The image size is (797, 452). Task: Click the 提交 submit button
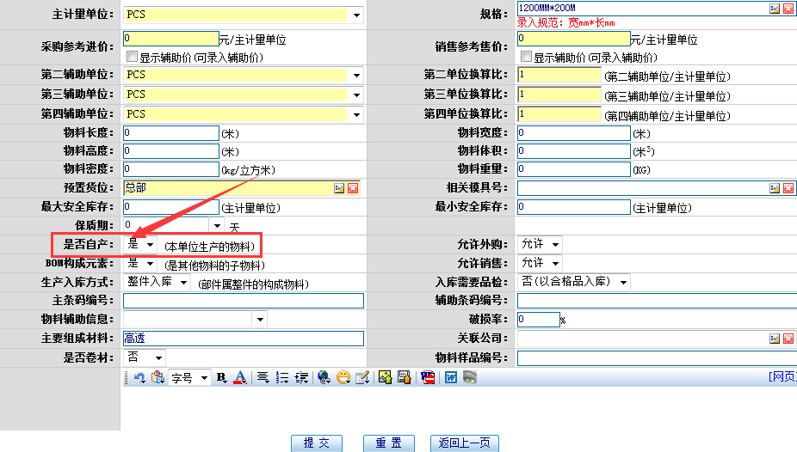tap(316, 443)
